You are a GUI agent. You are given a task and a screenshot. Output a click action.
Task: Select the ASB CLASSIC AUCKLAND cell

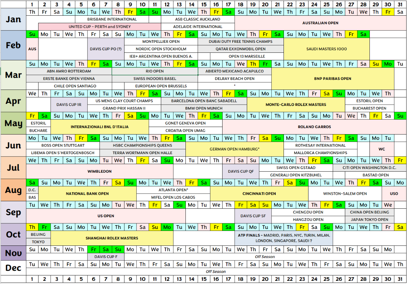pos(198,19)
